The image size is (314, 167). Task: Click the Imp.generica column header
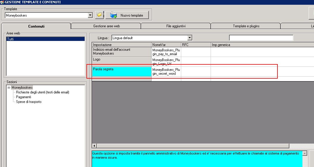[x=262, y=44]
